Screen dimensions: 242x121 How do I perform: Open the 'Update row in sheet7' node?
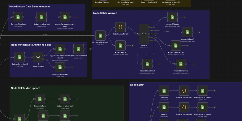(203, 107)
